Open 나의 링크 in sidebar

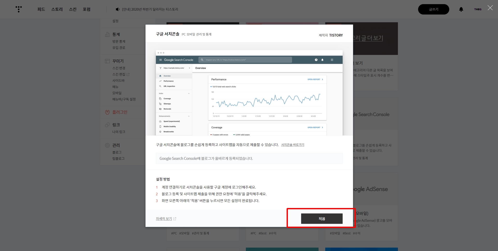click(119, 132)
